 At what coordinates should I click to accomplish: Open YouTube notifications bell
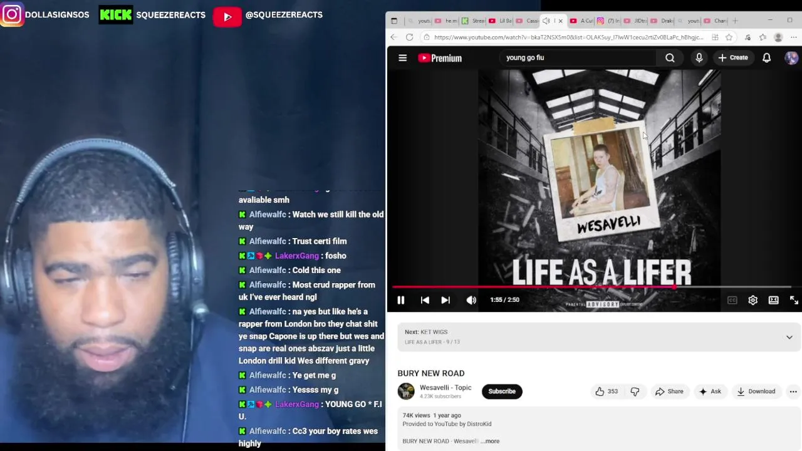766,58
